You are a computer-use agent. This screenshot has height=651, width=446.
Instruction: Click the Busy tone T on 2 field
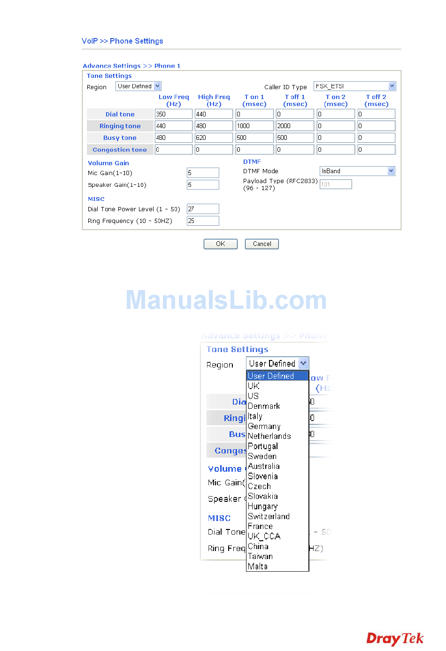pos(336,138)
